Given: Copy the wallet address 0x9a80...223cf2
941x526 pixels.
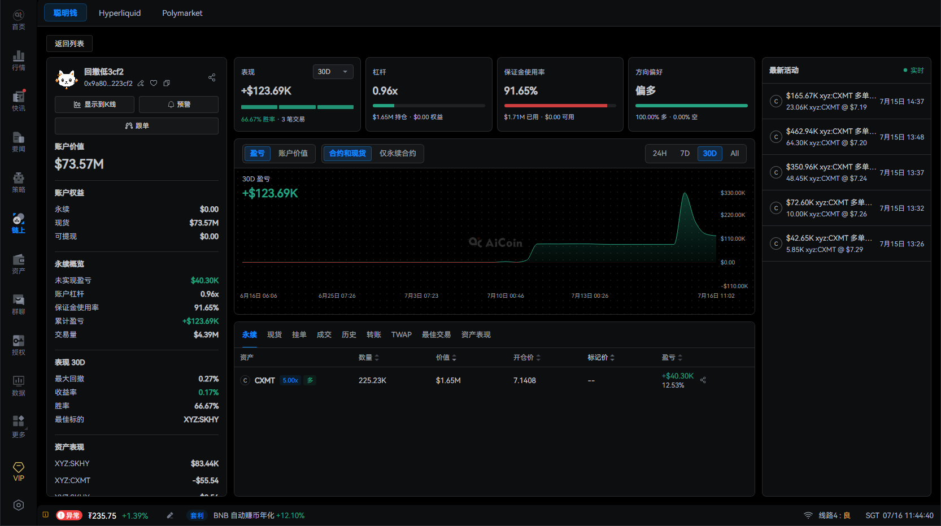Looking at the screenshot, I should click(x=167, y=84).
